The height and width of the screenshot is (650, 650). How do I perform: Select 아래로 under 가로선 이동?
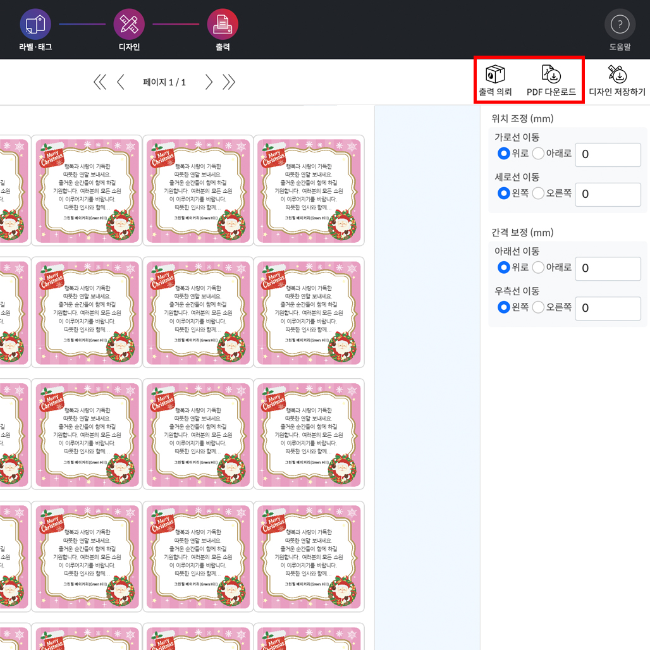pos(538,154)
